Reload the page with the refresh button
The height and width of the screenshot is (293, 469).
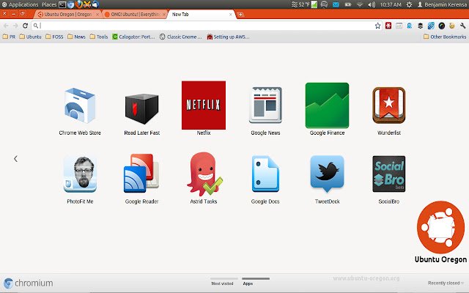point(25,26)
